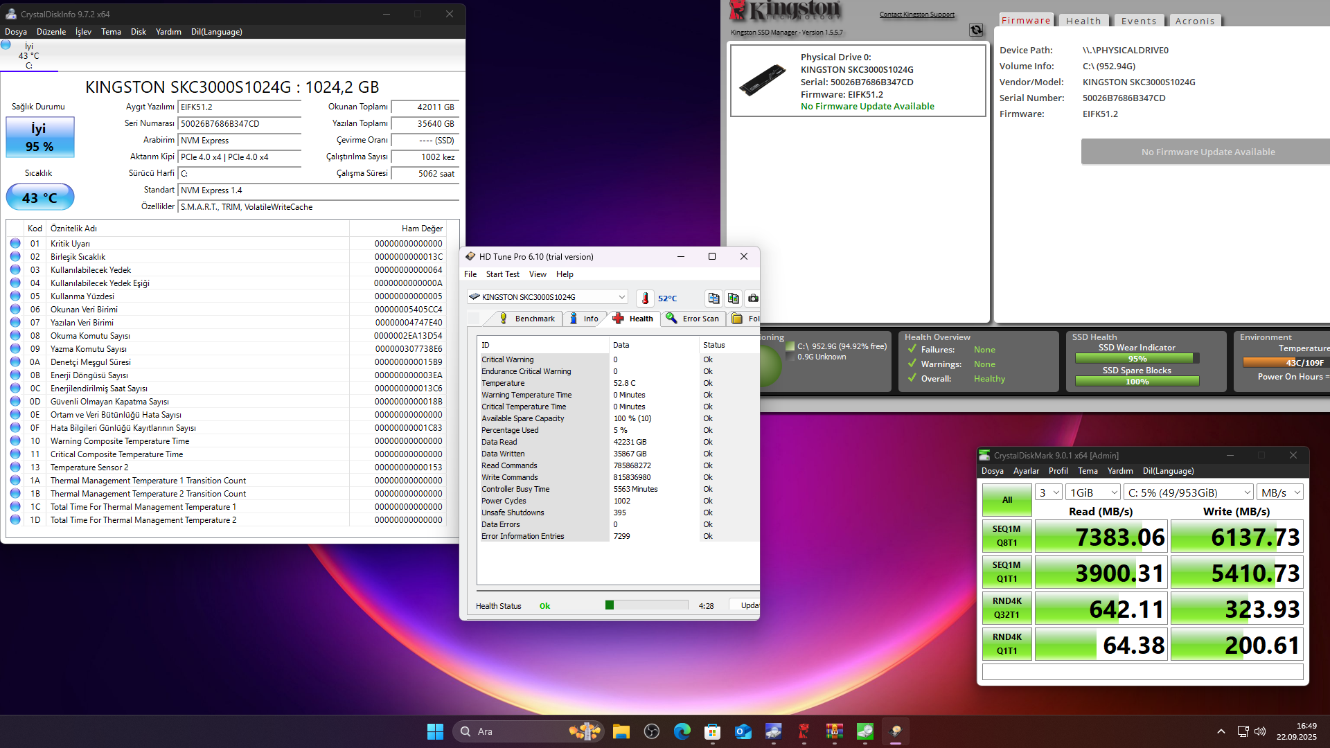1330x748 pixels.
Task: Click status dot for Birleşik Sıcaklık row
Action: (x=15, y=257)
